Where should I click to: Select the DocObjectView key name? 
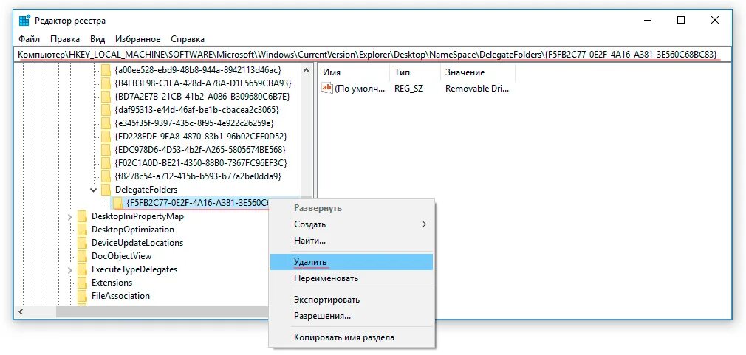point(121,256)
